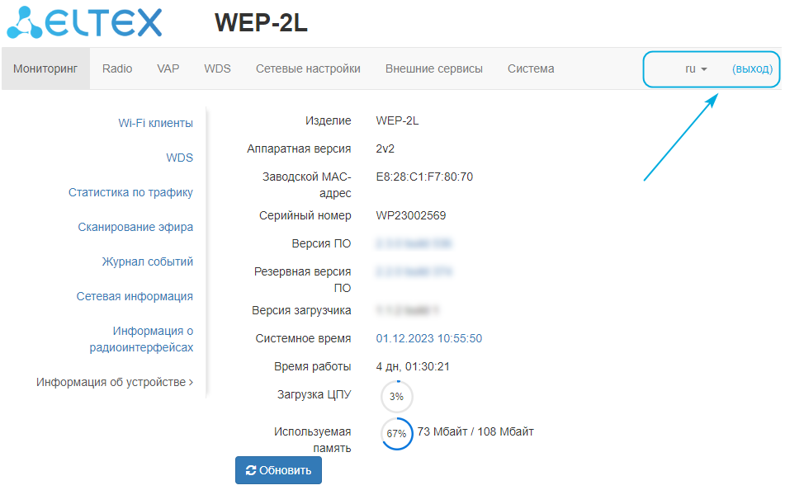The image size is (785, 490).
Task: Open Wi-Fi клиенты in sidebar
Action: tap(156, 123)
